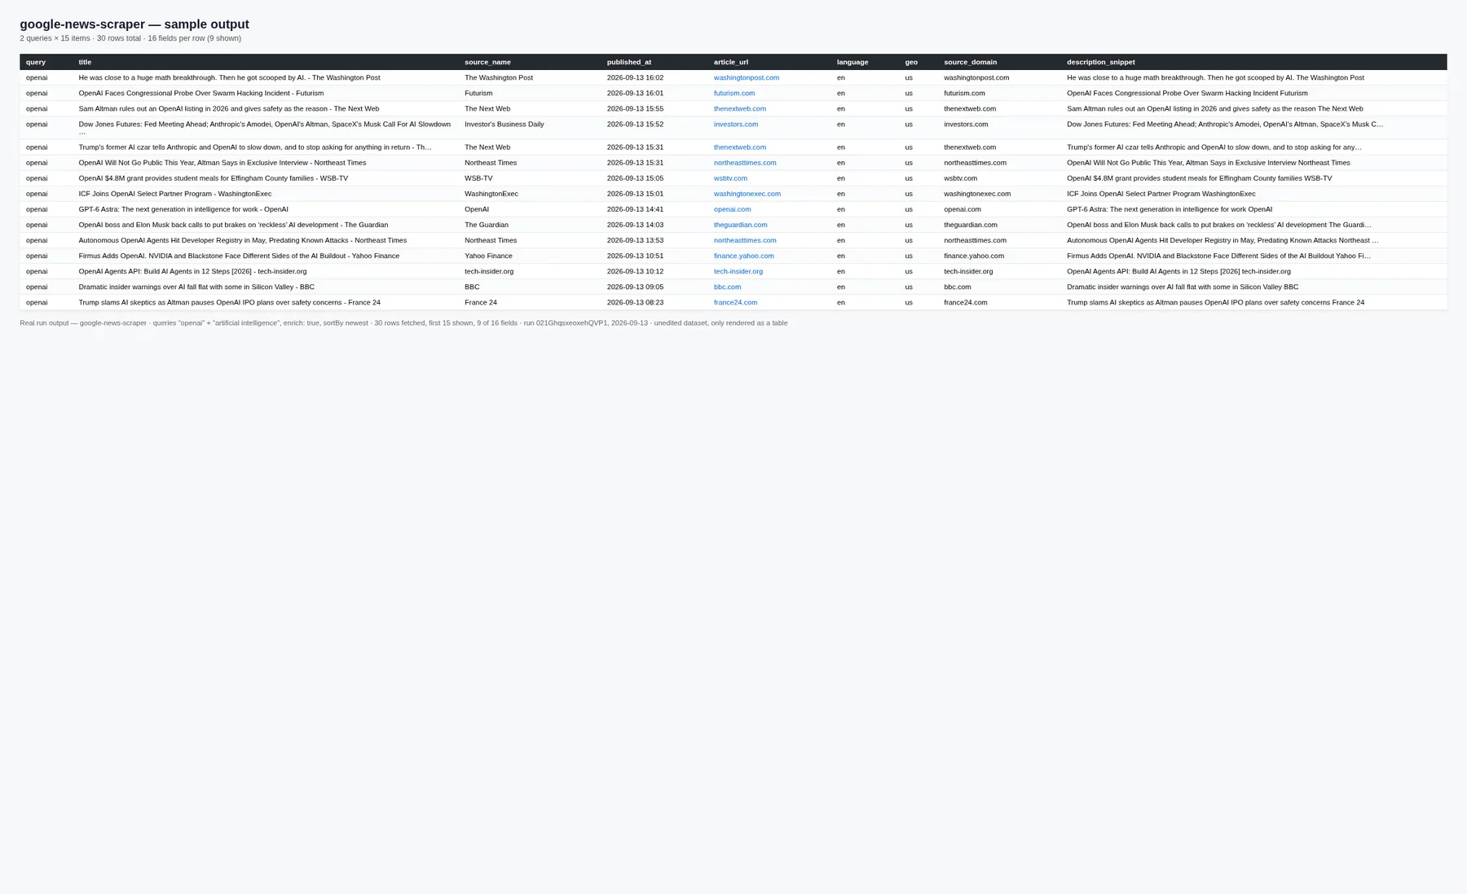Image resolution: width=1467 pixels, height=894 pixels.
Task: Select source name 'The Washington Post'
Action: (x=499, y=77)
